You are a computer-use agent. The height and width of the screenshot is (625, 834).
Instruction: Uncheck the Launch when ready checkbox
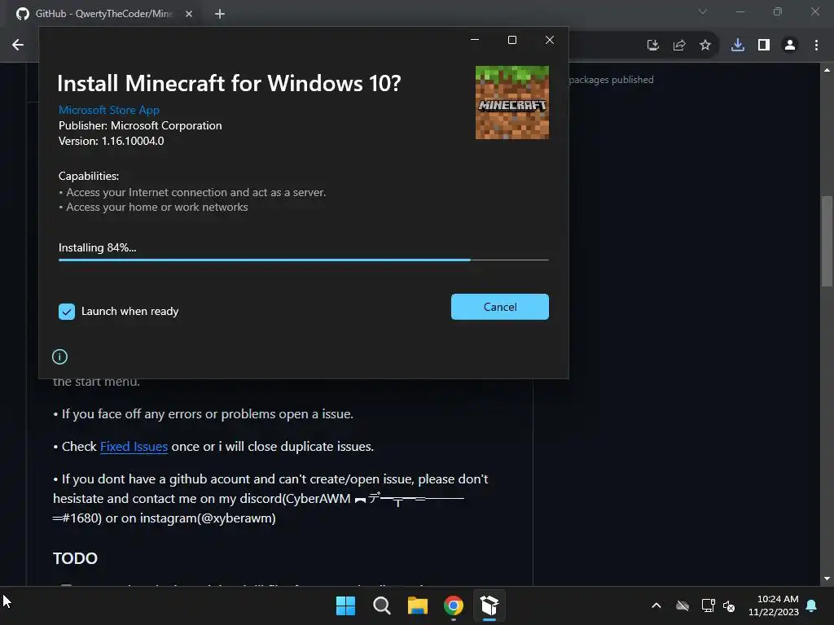pos(67,312)
